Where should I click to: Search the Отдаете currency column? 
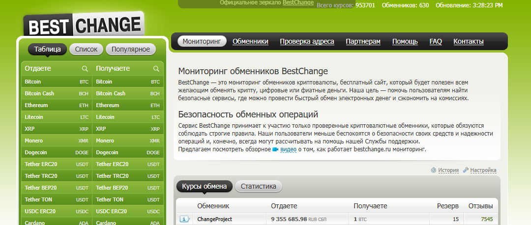[x=85, y=69]
